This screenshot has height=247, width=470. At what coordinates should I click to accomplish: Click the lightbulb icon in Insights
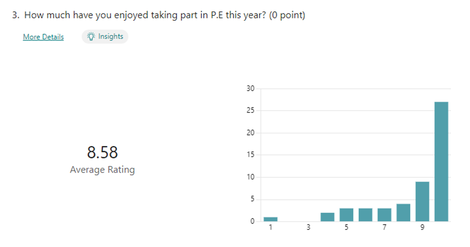click(91, 36)
